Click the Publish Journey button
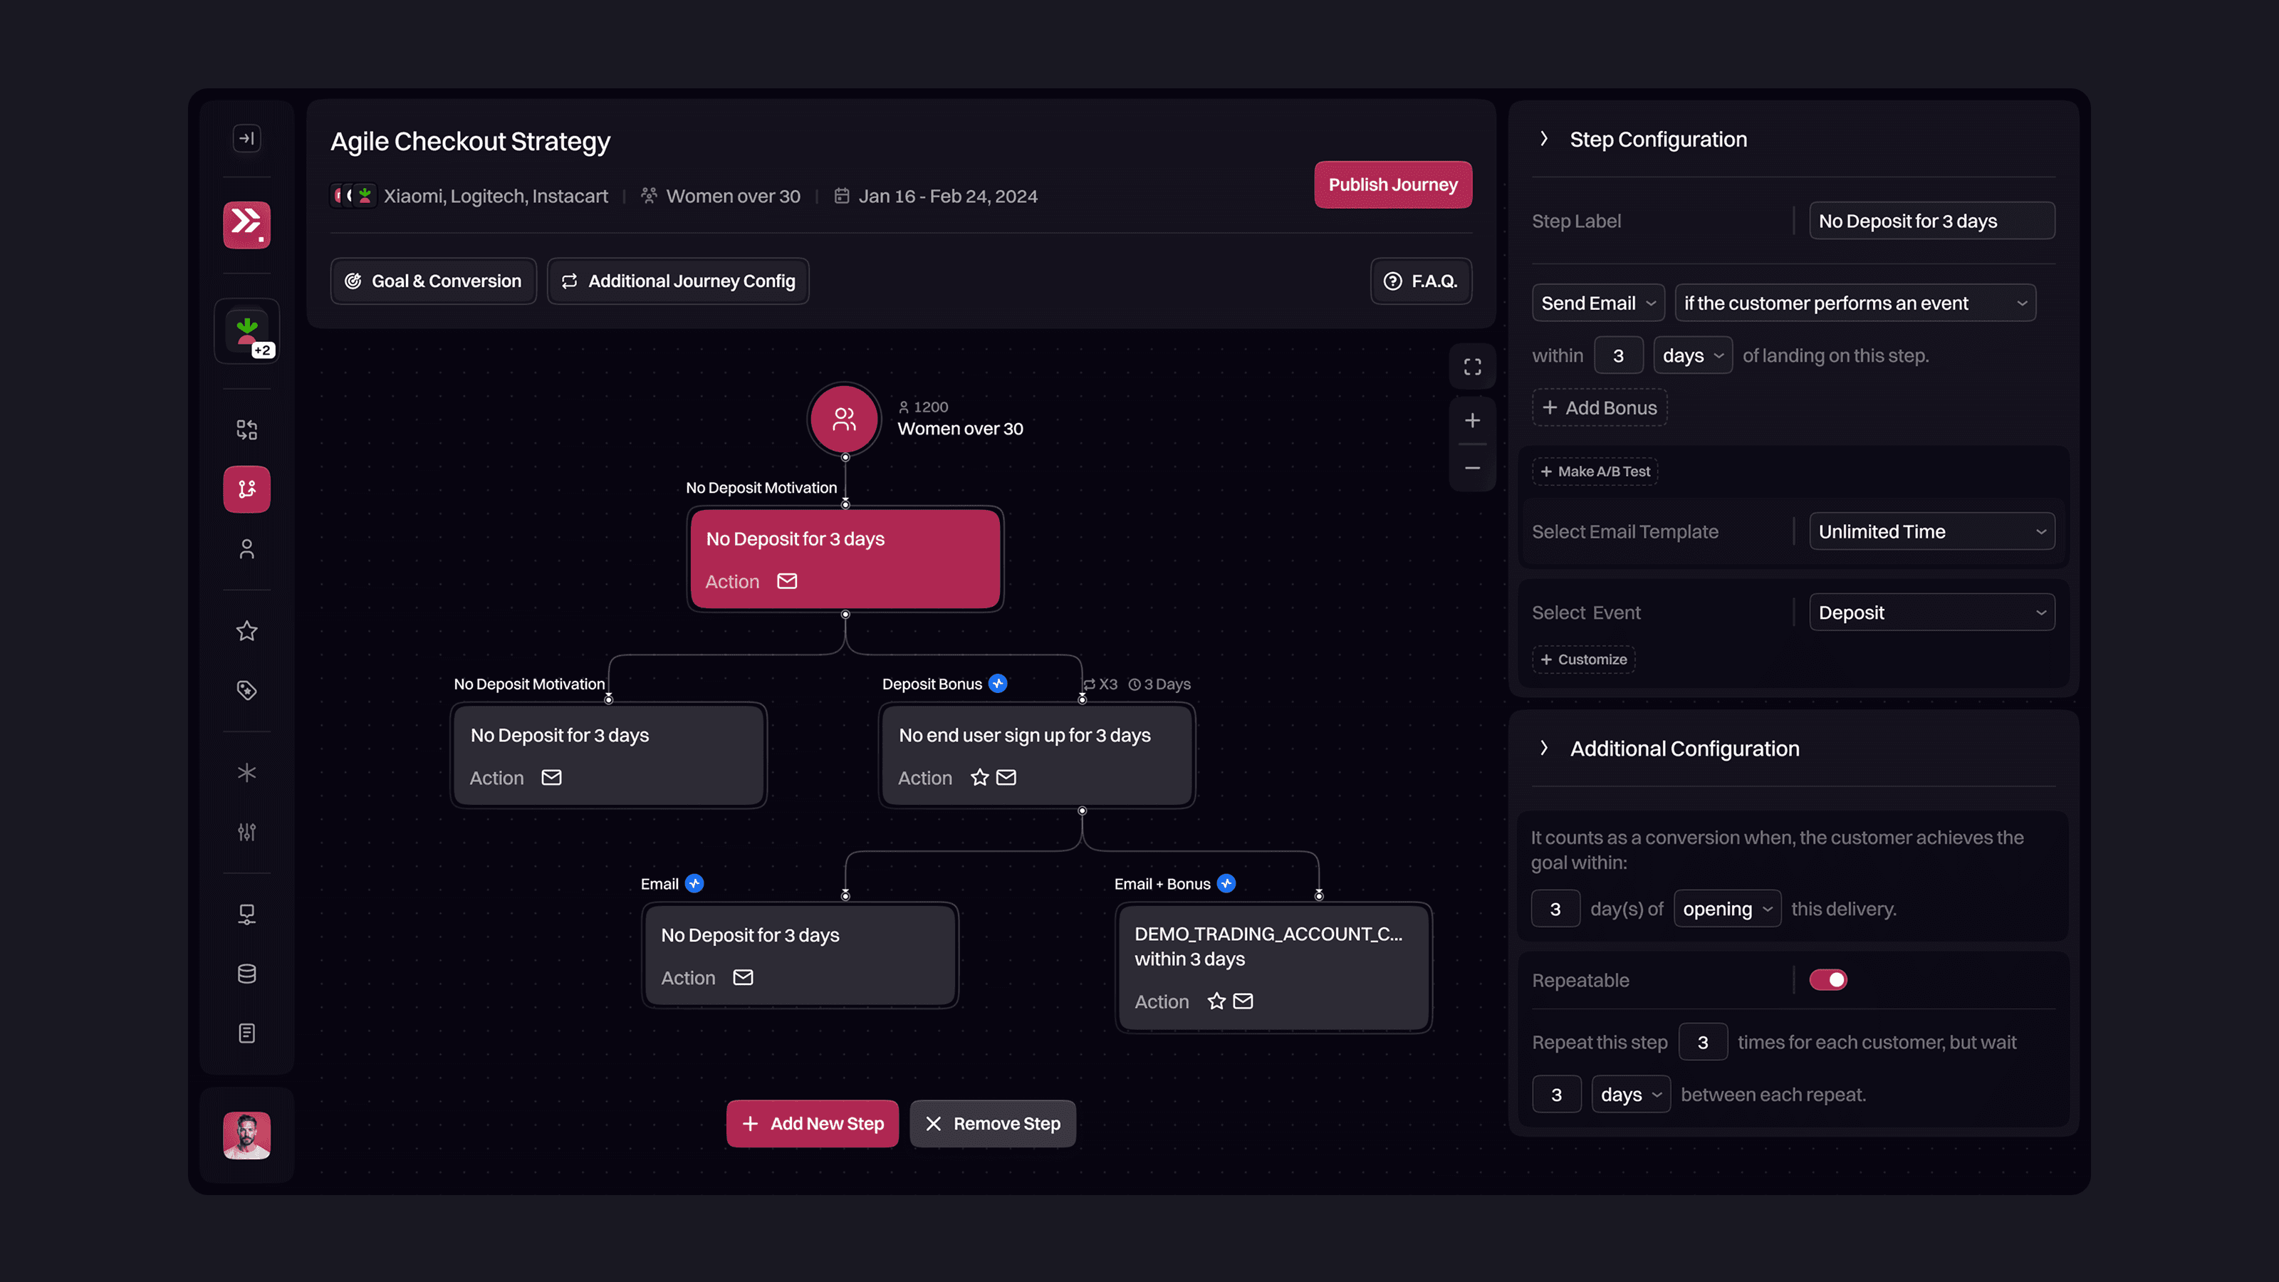2279x1282 pixels. point(1392,185)
